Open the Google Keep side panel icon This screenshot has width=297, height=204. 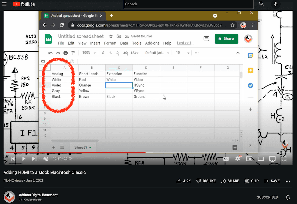pyautogui.click(x=250, y=71)
